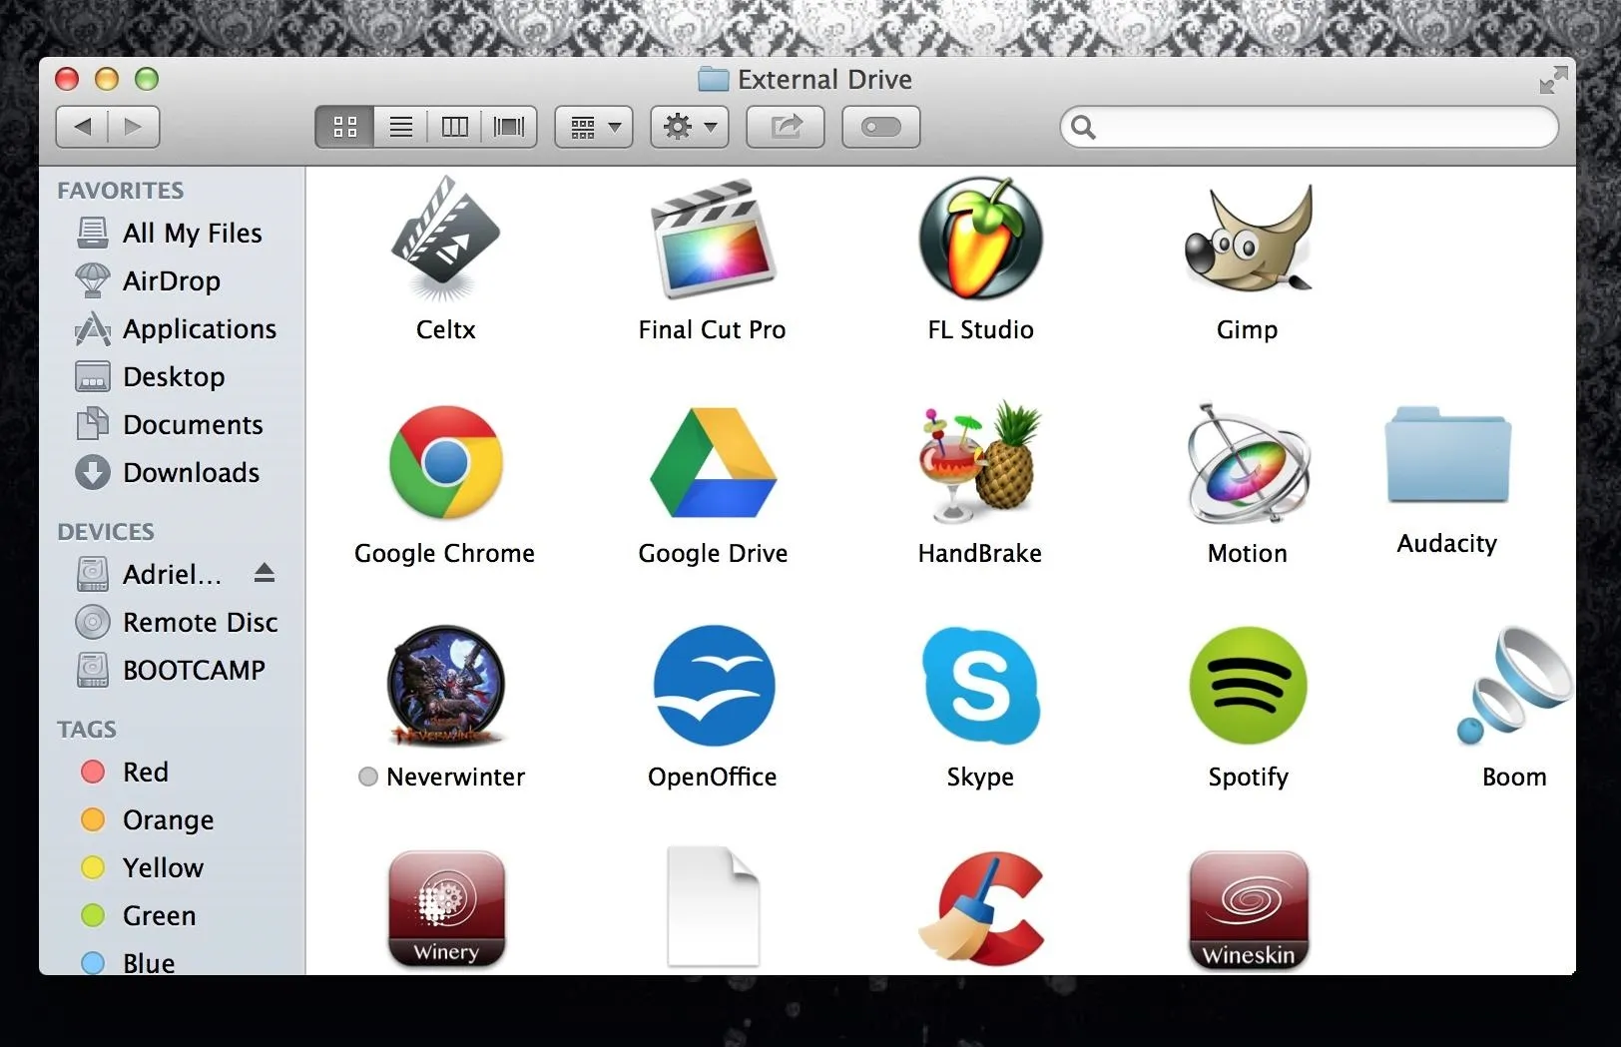This screenshot has height=1047, width=1621.
Task: Click the TAGS section header
Action: pyautogui.click(x=87, y=729)
